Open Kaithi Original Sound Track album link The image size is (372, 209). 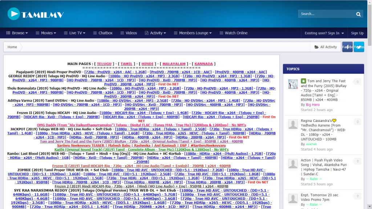click(141, 149)
